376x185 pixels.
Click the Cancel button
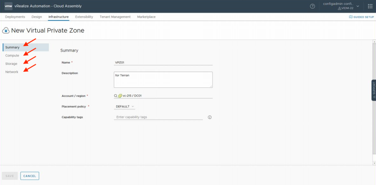(x=30, y=176)
